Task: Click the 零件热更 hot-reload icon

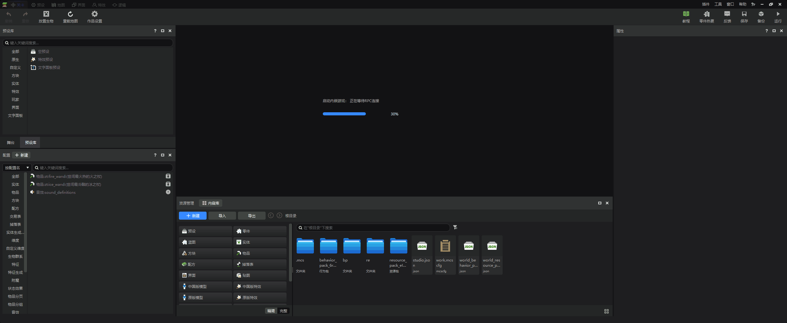Action: [x=706, y=14]
